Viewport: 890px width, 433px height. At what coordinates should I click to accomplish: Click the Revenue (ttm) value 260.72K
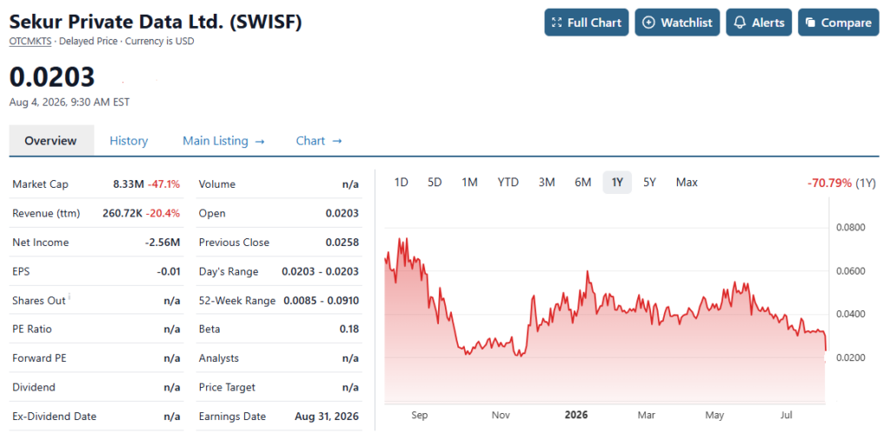(x=122, y=213)
